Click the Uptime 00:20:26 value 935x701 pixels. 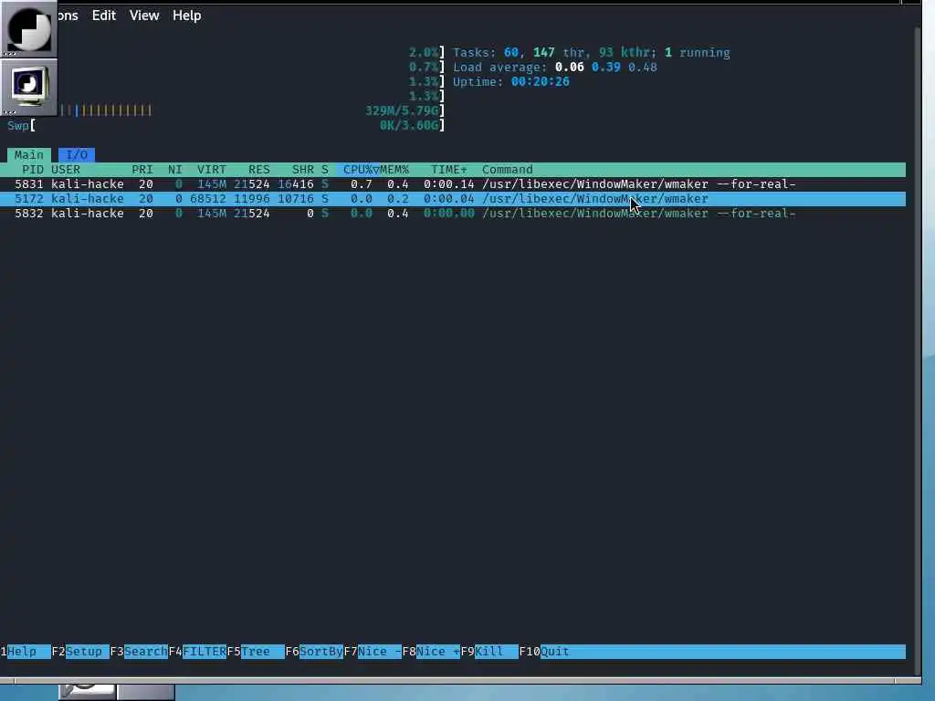click(540, 81)
